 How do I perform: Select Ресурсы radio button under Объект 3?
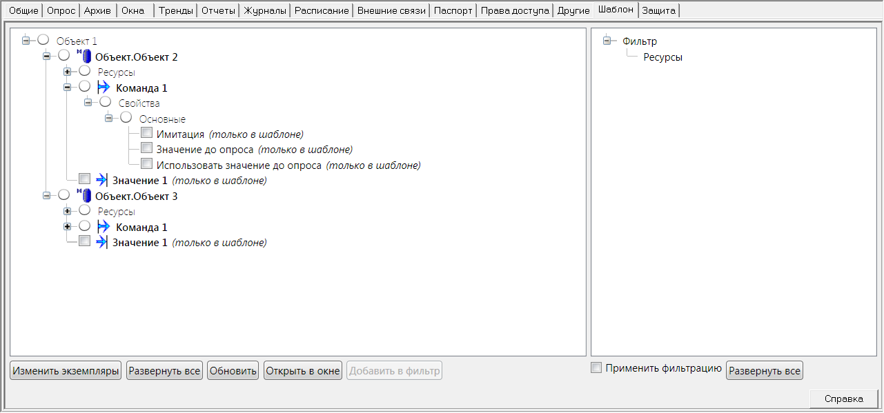[84, 210]
